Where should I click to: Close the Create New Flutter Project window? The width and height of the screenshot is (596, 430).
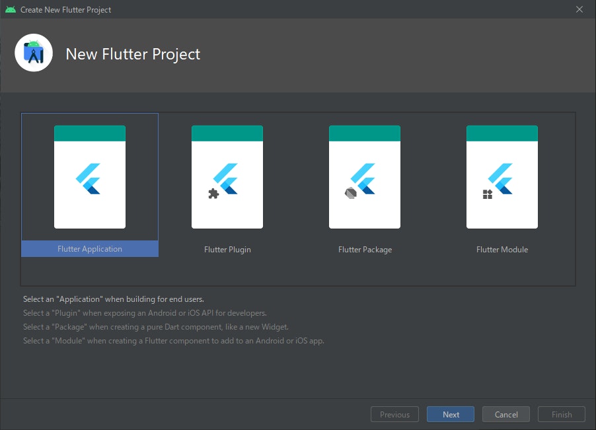[579, 9]
